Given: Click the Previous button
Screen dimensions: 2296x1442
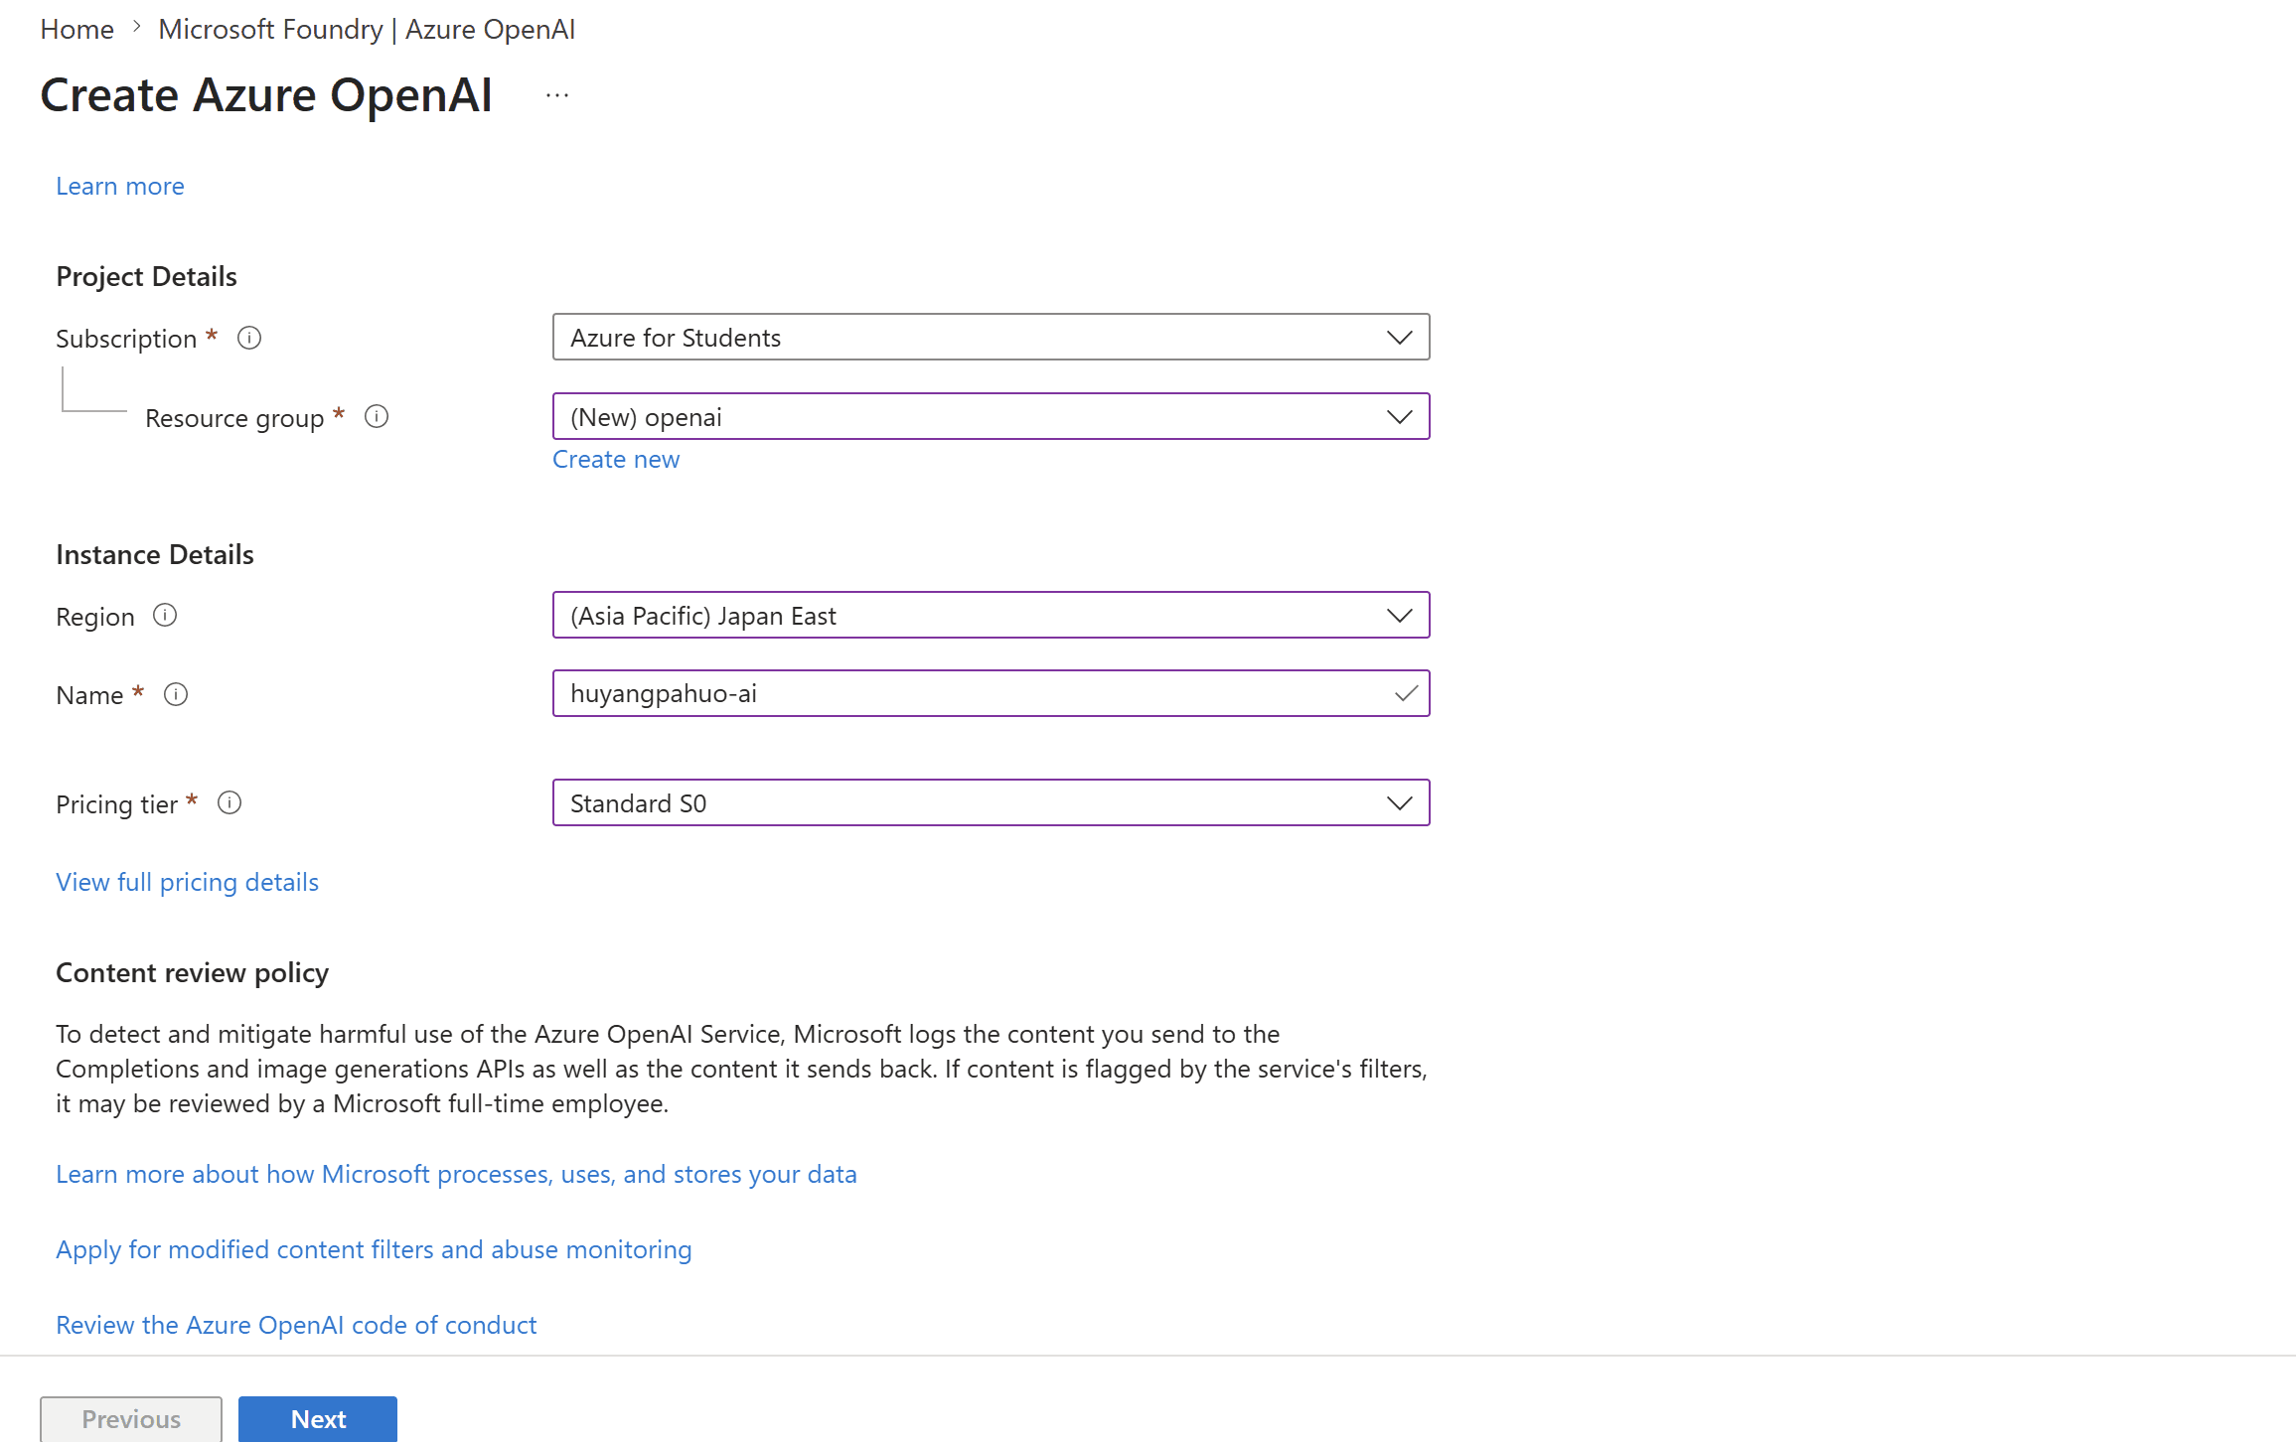Looking at the screenshot, I should click(131, 1419).
